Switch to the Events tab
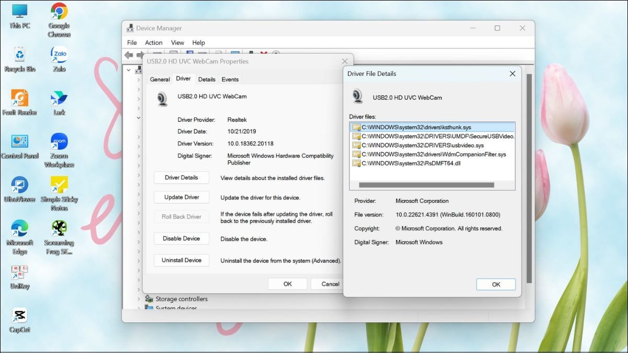Screen dimensions: 628x353 point(230,79)
